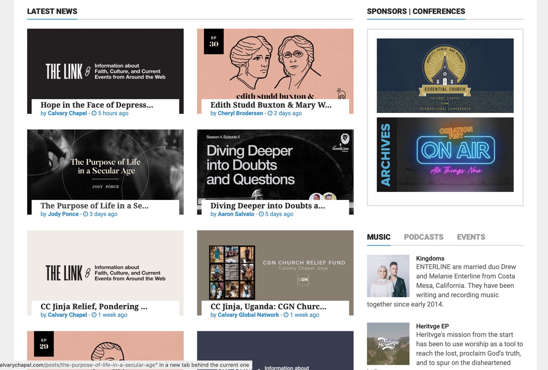This screenshot has width=548, height=370.
Task: Click the LATEST NEWS heading
Action: (52, 11)
